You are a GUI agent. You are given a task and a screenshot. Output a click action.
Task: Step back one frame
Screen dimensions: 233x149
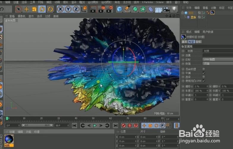pos(89,125)
